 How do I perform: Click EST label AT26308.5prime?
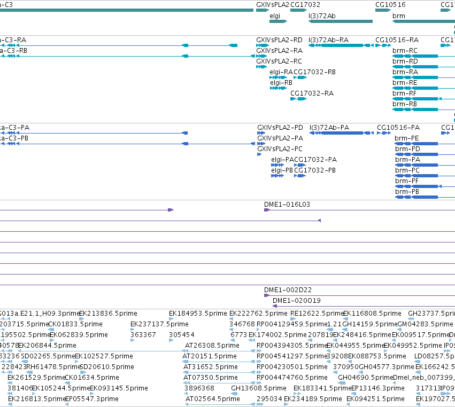point(212,346)
